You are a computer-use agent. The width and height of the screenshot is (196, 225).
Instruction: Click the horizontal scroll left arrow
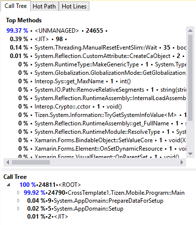(x=7, y=163)
